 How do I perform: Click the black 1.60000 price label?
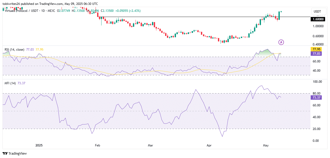(x=318, y=19)
